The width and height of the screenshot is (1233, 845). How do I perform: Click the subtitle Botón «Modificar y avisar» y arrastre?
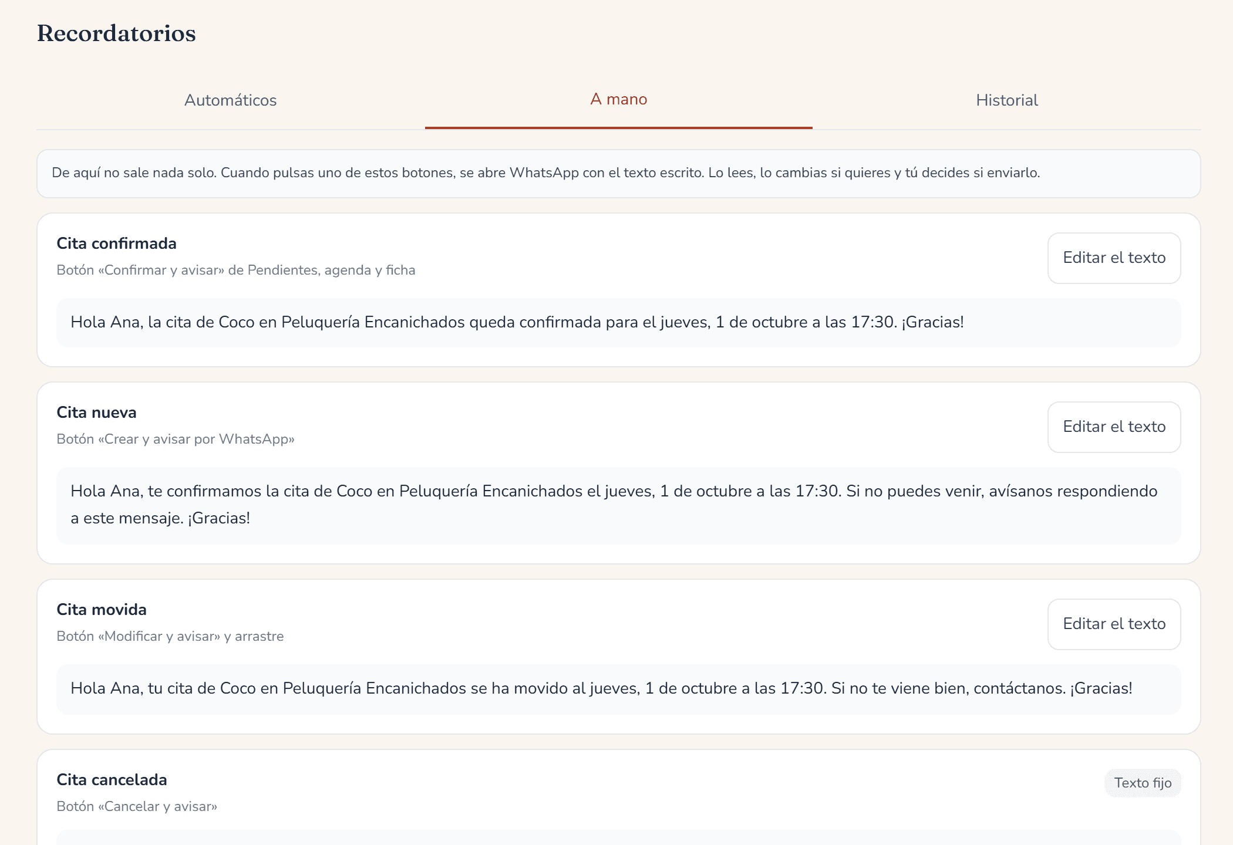tap(170, 637)
